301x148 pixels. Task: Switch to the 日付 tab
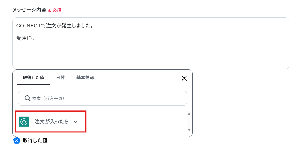tap(60, 78)
